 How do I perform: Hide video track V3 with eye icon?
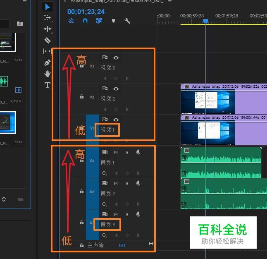[116, 58]
